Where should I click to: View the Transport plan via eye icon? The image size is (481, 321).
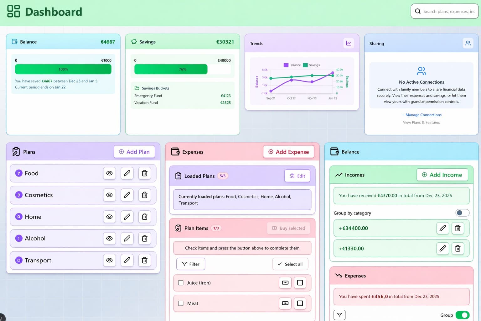point(109,260)
